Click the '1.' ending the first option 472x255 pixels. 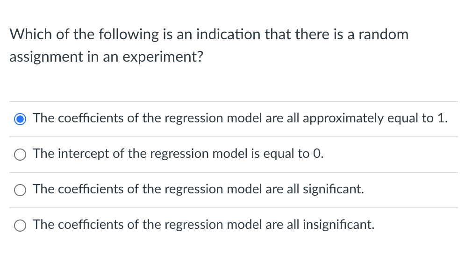pos(443,118)
